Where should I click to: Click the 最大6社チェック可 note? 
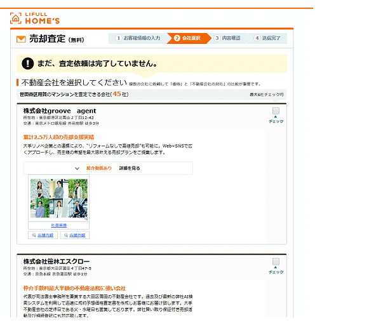point(267,95)
